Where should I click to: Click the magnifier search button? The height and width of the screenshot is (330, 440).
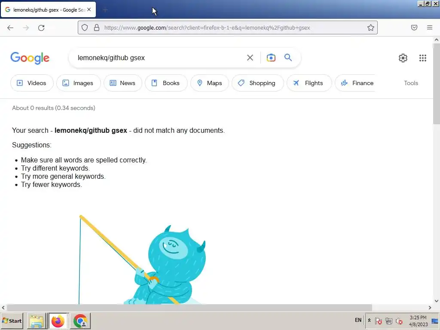coord(288,58)
